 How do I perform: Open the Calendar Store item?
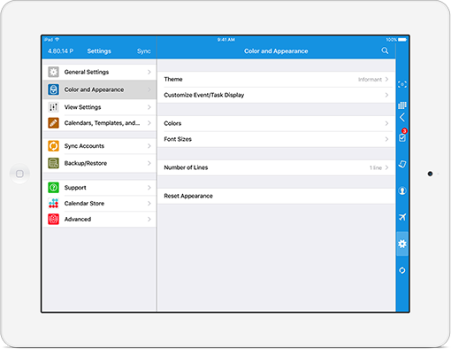(x=100, y=204)
